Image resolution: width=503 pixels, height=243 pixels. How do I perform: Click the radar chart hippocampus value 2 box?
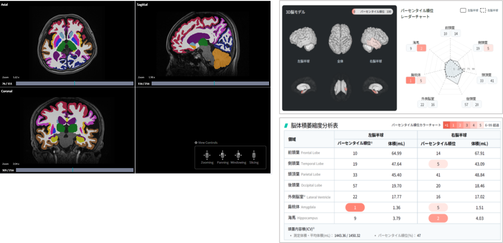tap(422, 49)
